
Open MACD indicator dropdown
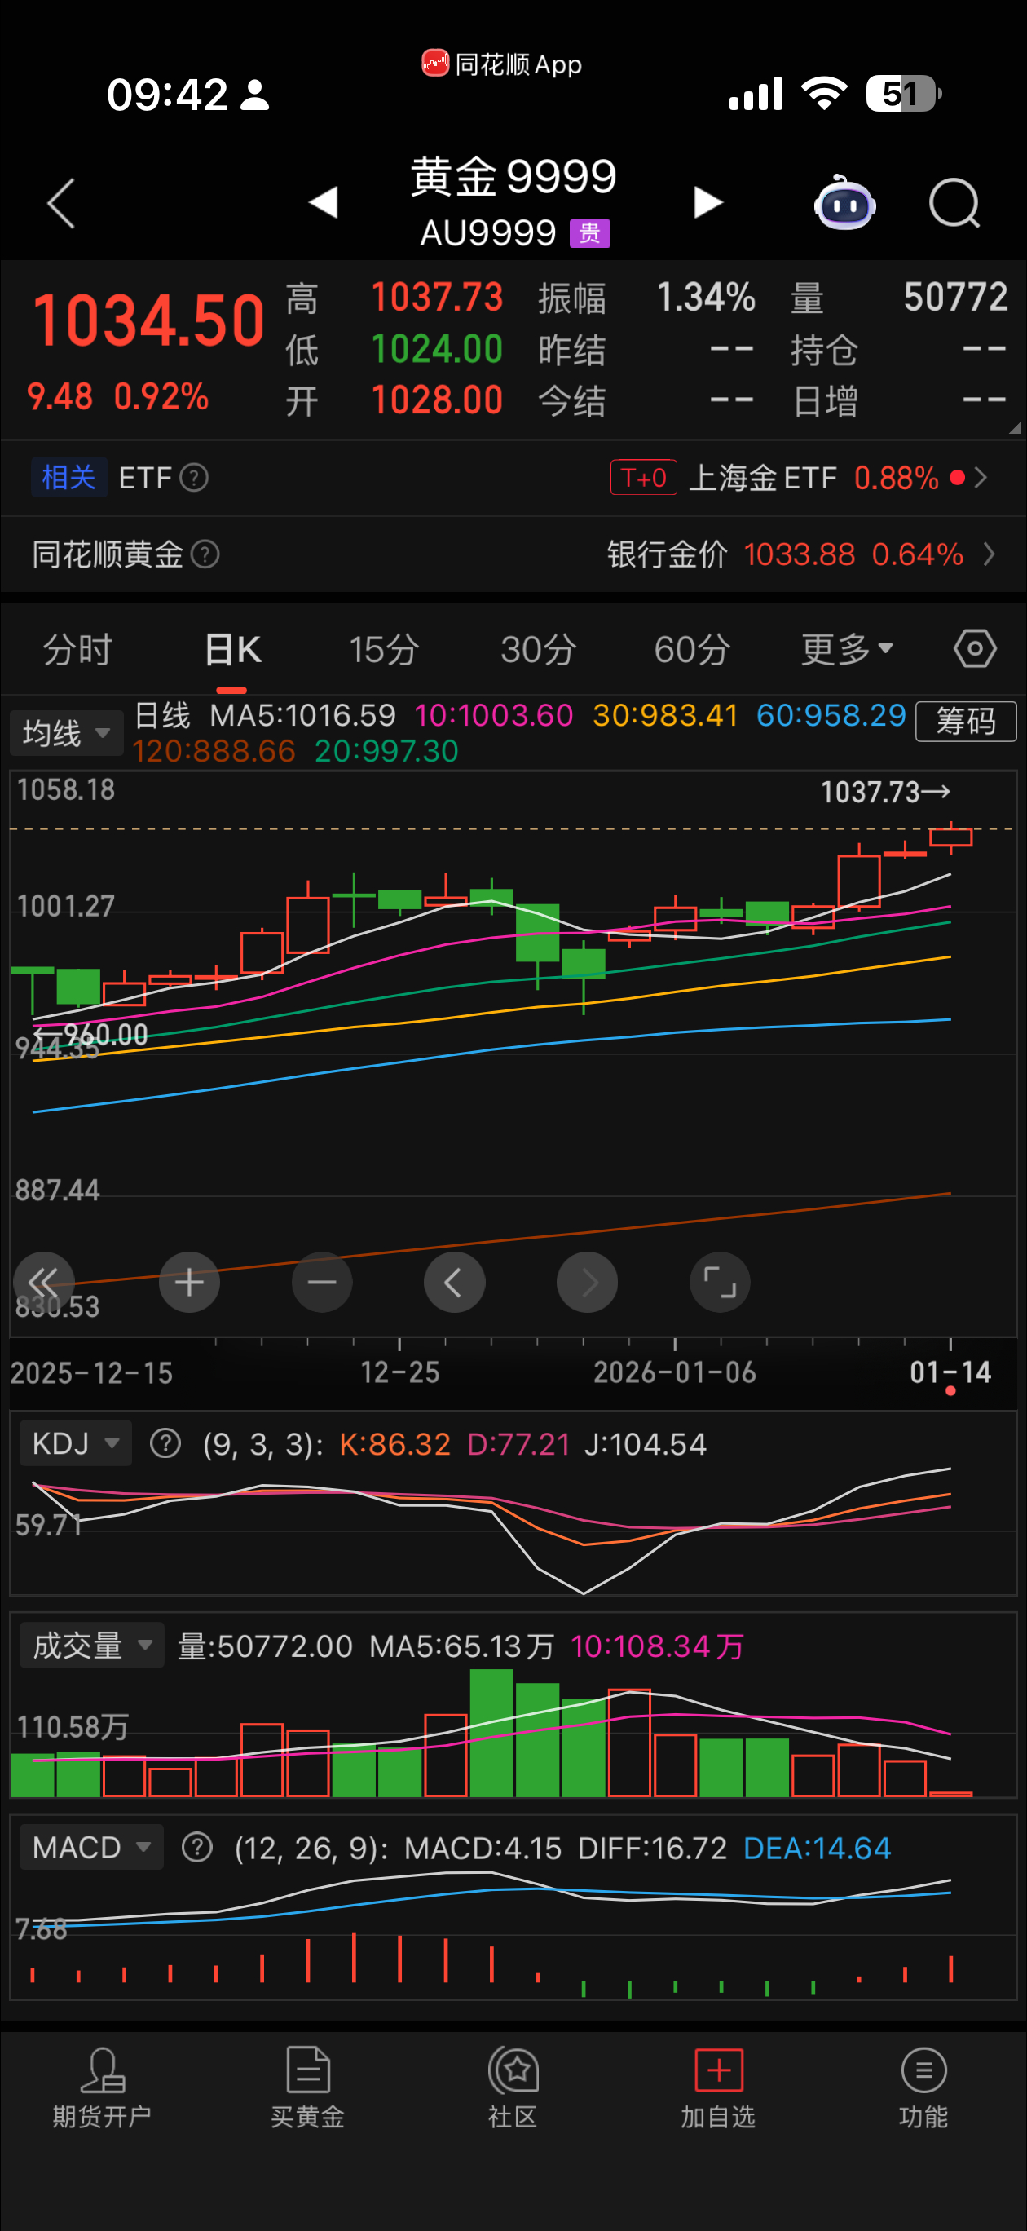coord(92,1847)
